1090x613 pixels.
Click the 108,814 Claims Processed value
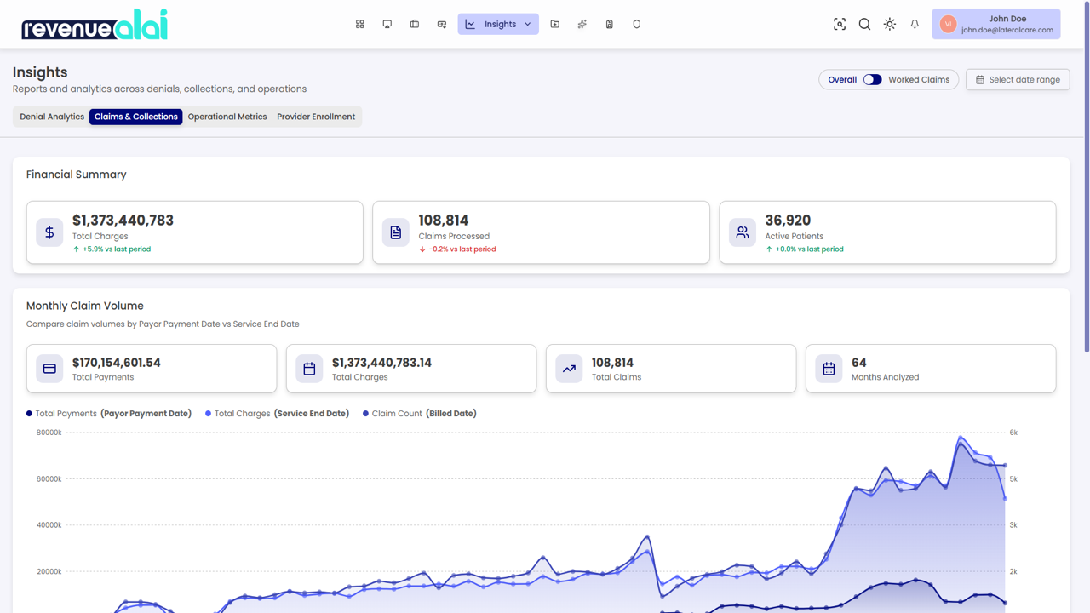444,221
